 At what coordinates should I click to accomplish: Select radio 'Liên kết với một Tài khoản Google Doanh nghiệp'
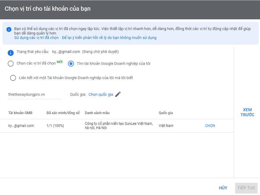click(x=13, y=78)
